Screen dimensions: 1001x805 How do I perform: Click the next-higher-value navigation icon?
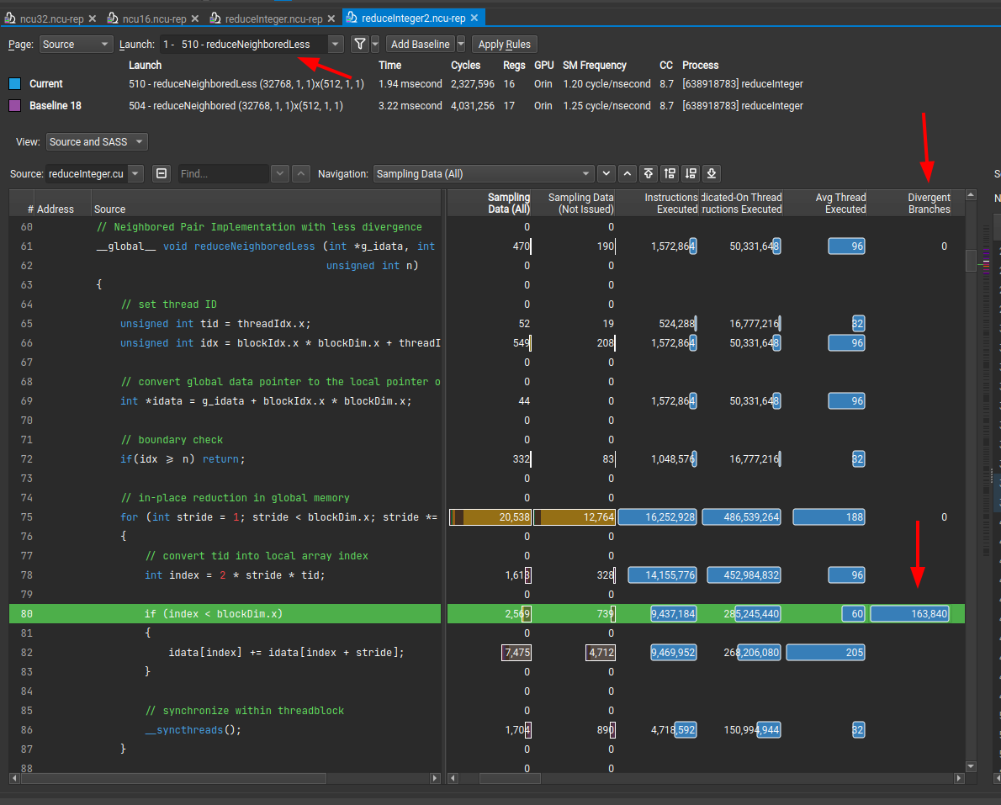pyautogui.click(x=670, y=174)
